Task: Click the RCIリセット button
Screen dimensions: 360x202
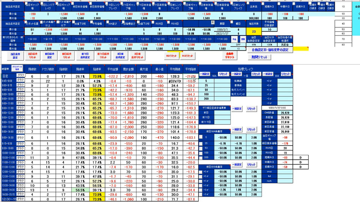Action: pyautogui.click(x=187, y=56)
